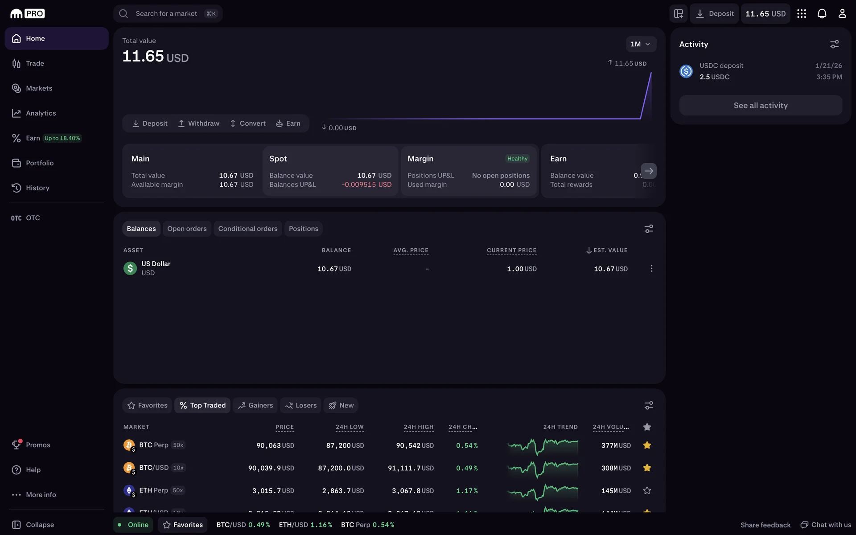Open the apps grid menu icon

(x=801, y=13)
